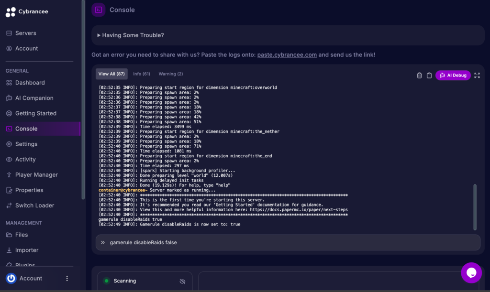Image resolution: width=490 pixels, height=292 pixels.
Task: Switch to the View All (87) tab
Action: tap(111, 74)
